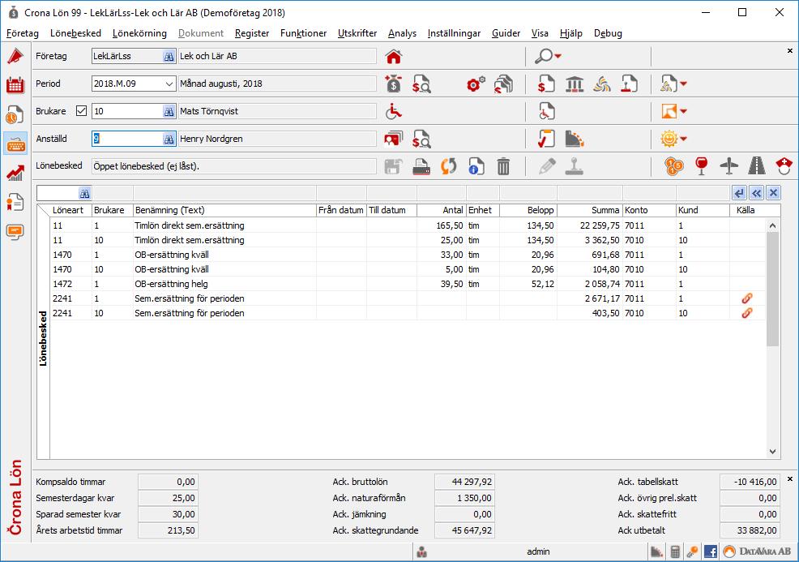This screenshot has height=562, width=799.
Task: Click the stacked dollar documents icon
Action: (x=503, y=84)
